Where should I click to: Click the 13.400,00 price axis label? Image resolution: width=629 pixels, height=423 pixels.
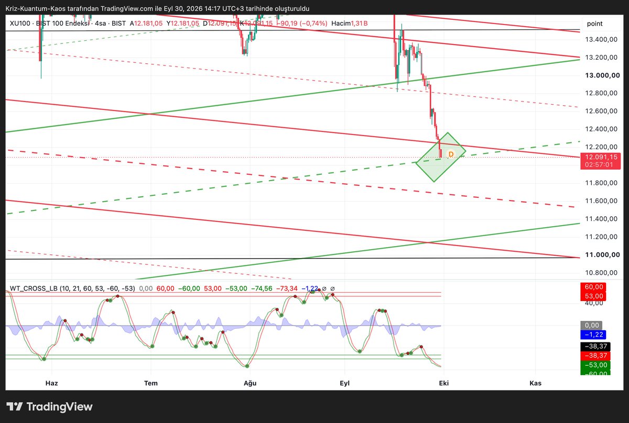(602, 40)
